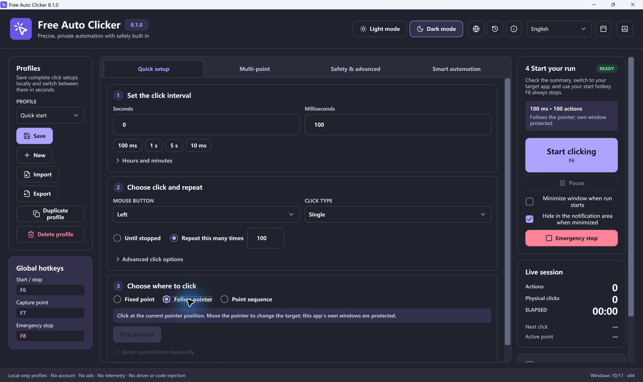
Task: Switch to the Multi-point tab
Action: tap(255, 69)
